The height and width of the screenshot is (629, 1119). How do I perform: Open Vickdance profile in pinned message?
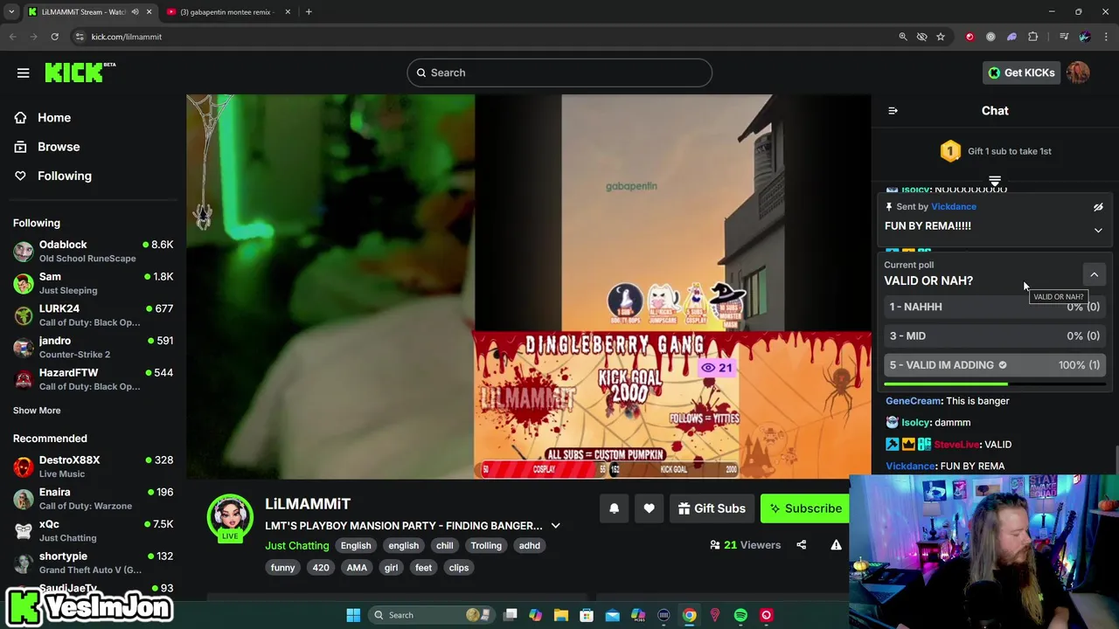(x=954, y=207)
